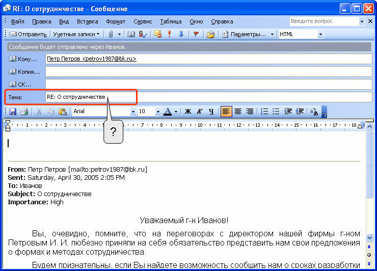377x271 pixels.
Task: Toggle the numbered list icon
Action: (x=264, y=112)
